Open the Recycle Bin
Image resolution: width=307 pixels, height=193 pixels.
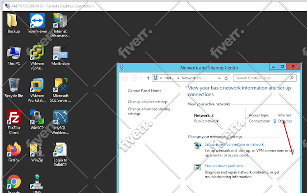[x=14, y=88]
